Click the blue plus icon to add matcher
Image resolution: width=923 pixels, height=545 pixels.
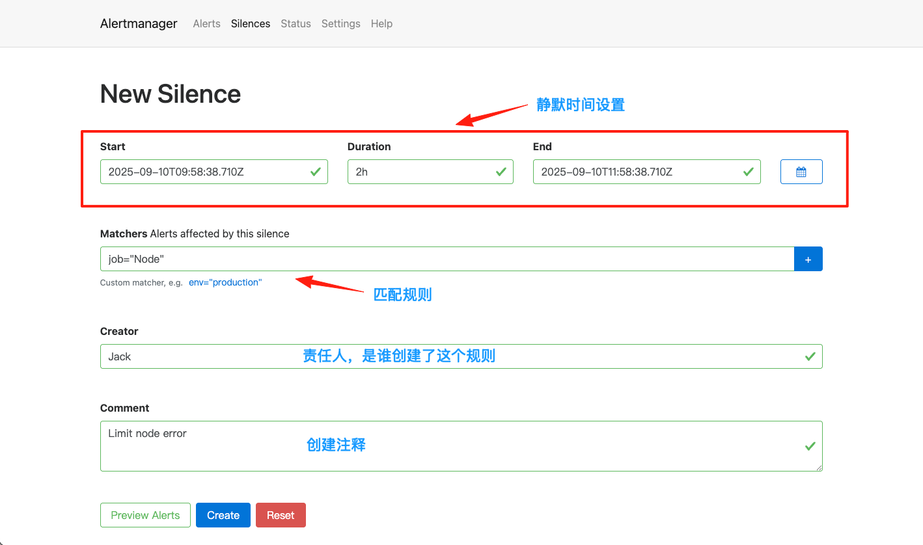click(808, 259)
